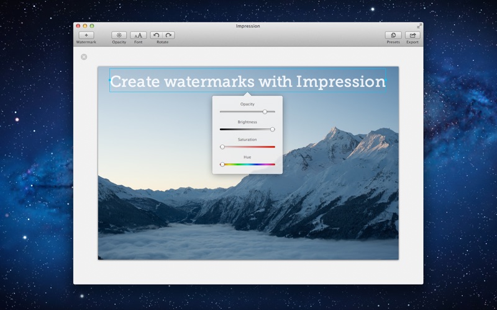497x310 pixels.
Task: Select the "Create watermarks with Impression" text
Action: [247, 81]
